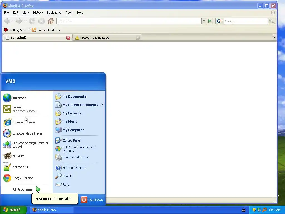
Task: Click the search magnifier button
Action: 272,21
